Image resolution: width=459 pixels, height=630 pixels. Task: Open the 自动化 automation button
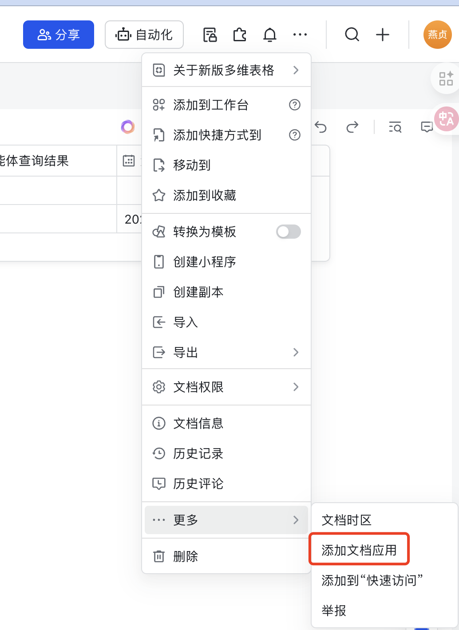[x=144, y=35]
